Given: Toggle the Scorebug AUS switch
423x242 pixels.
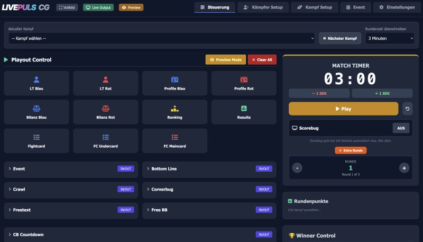Looking at the screenshot, I should tap(401, 128).
